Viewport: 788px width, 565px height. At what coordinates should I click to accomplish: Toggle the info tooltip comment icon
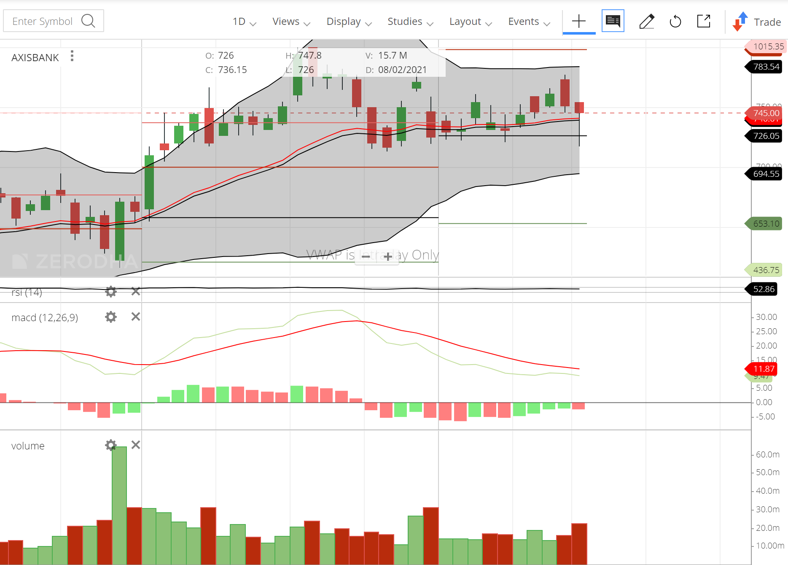(613, 21)
